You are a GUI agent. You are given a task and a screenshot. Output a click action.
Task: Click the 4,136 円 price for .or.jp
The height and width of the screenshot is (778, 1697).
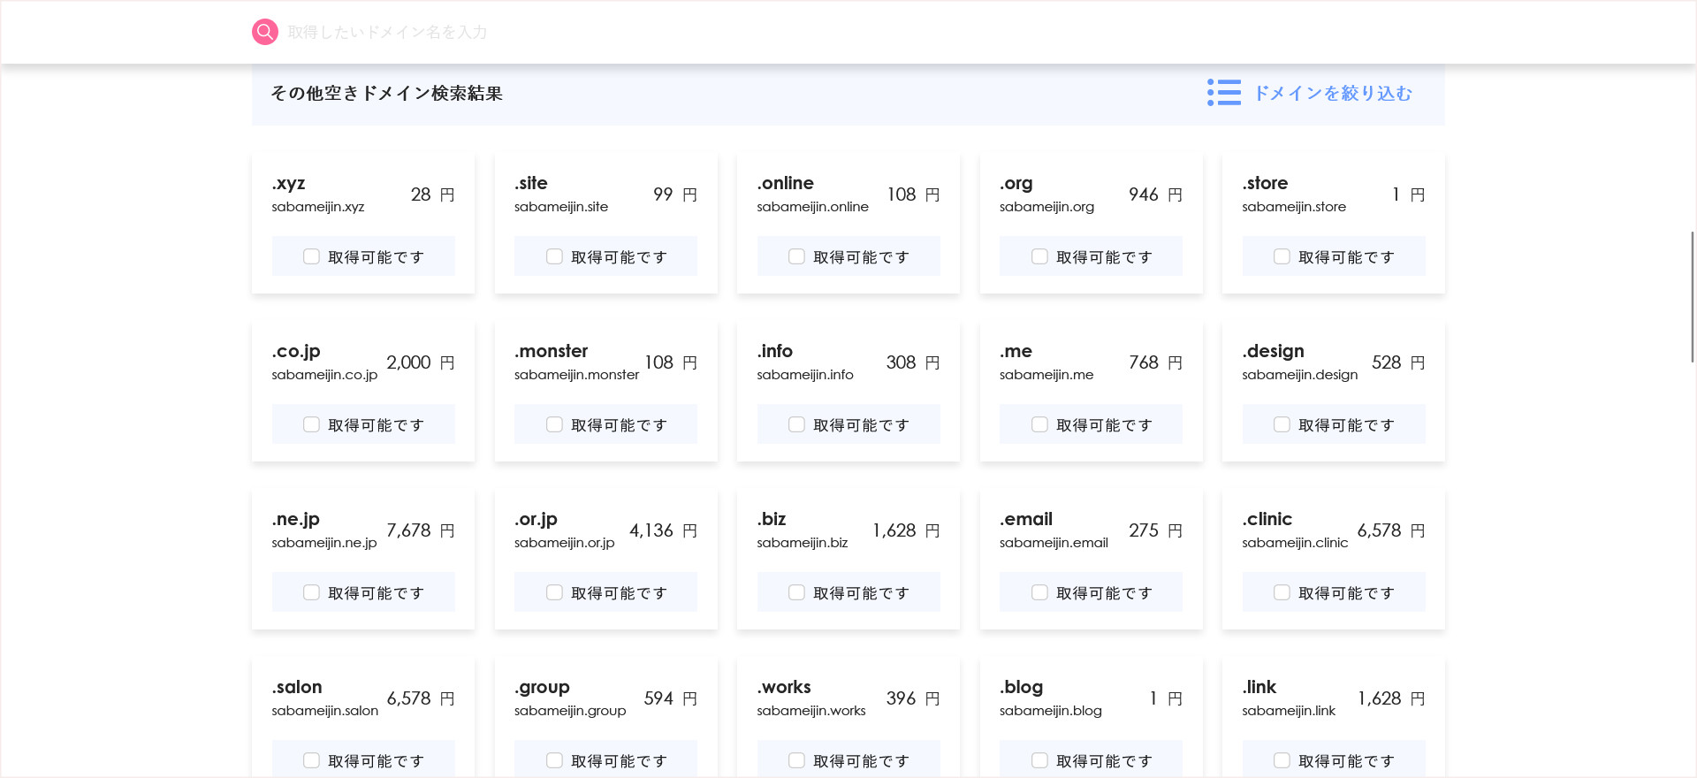click(x=663, y=530)
